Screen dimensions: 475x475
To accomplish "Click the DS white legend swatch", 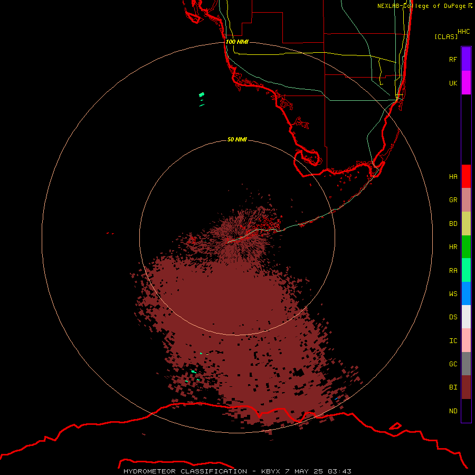I will coord(466,317).
